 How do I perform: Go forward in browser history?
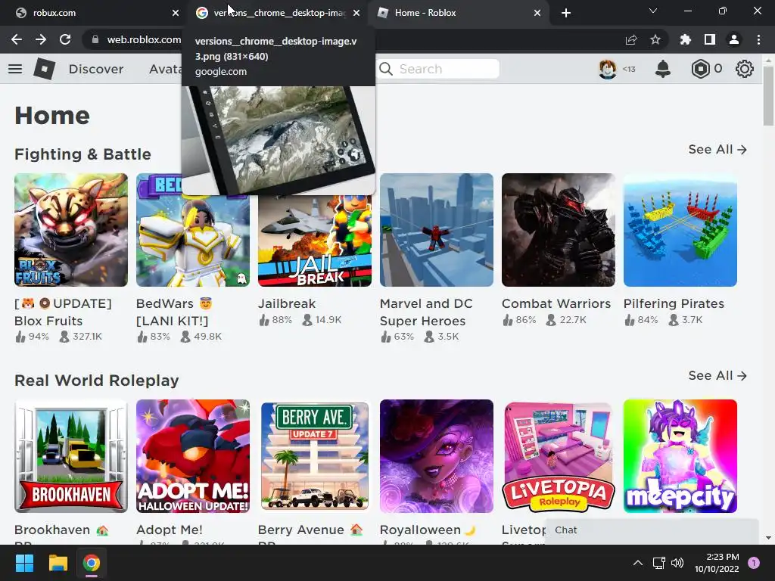tap(41, 39)
